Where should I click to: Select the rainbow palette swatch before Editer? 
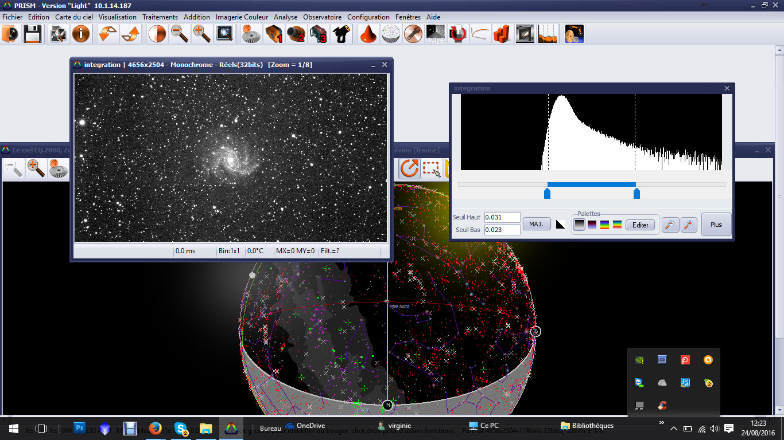[617, 225]
